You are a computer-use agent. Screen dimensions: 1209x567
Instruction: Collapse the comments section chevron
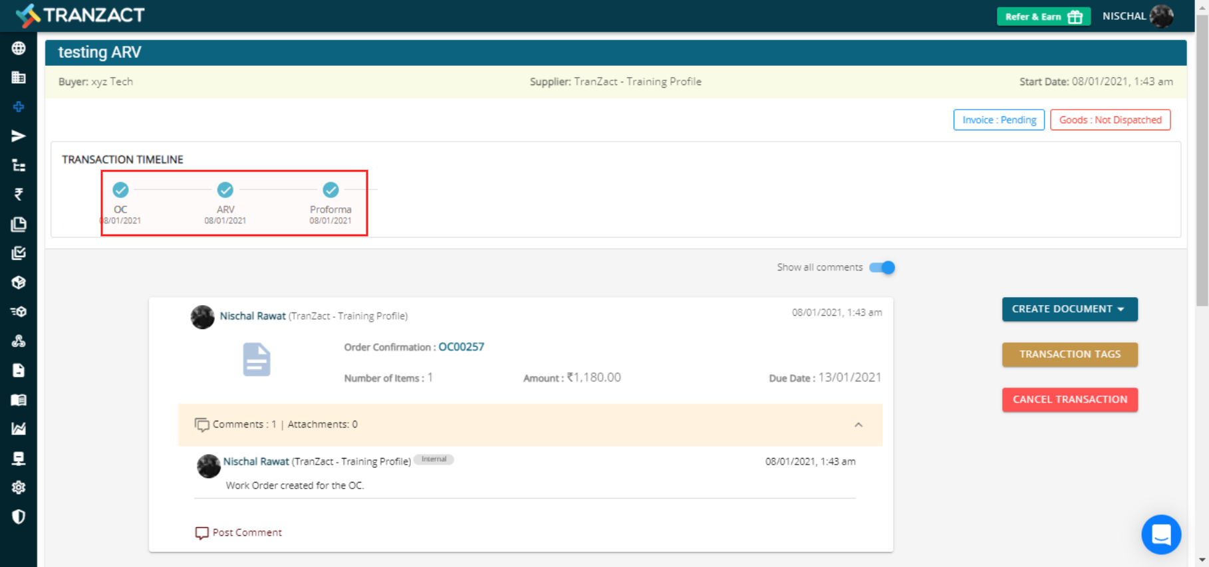point(859,425)
